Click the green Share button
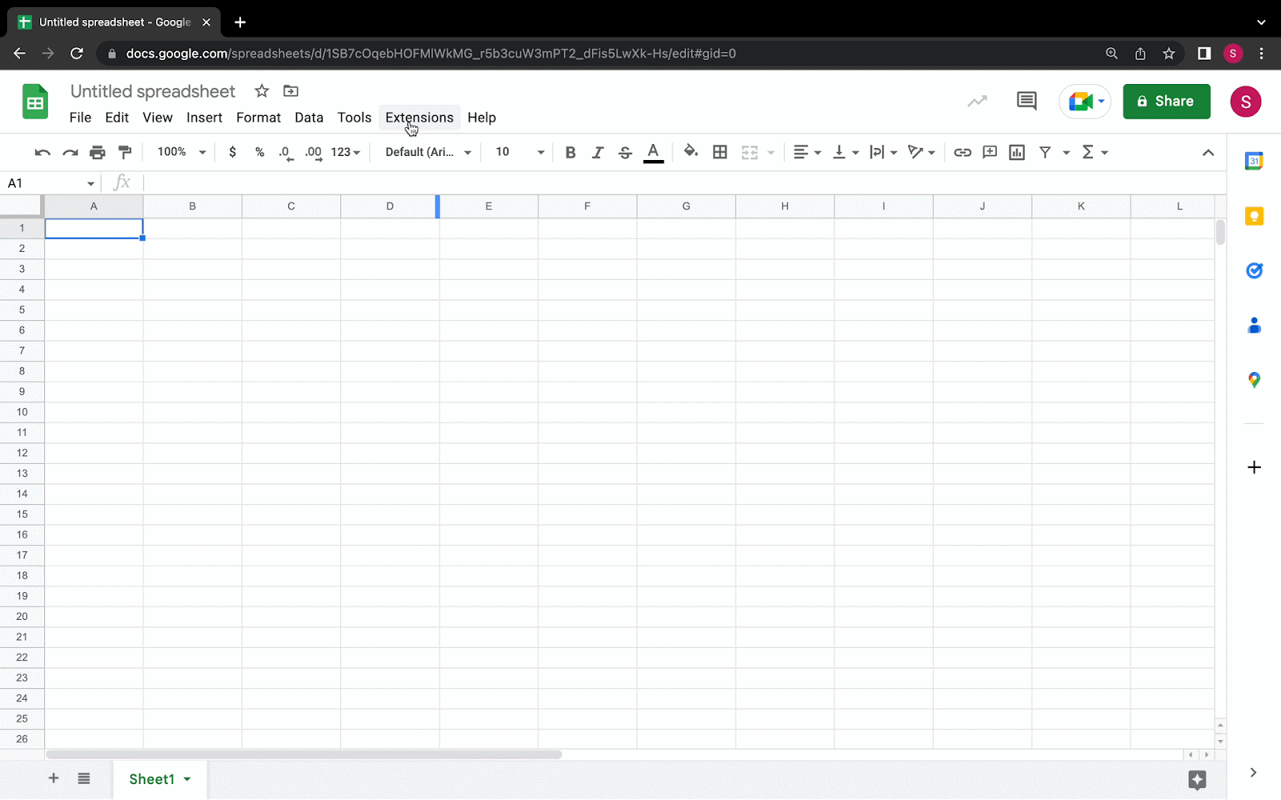Viewport: 1281px width, 800px height. (1166, 102)
